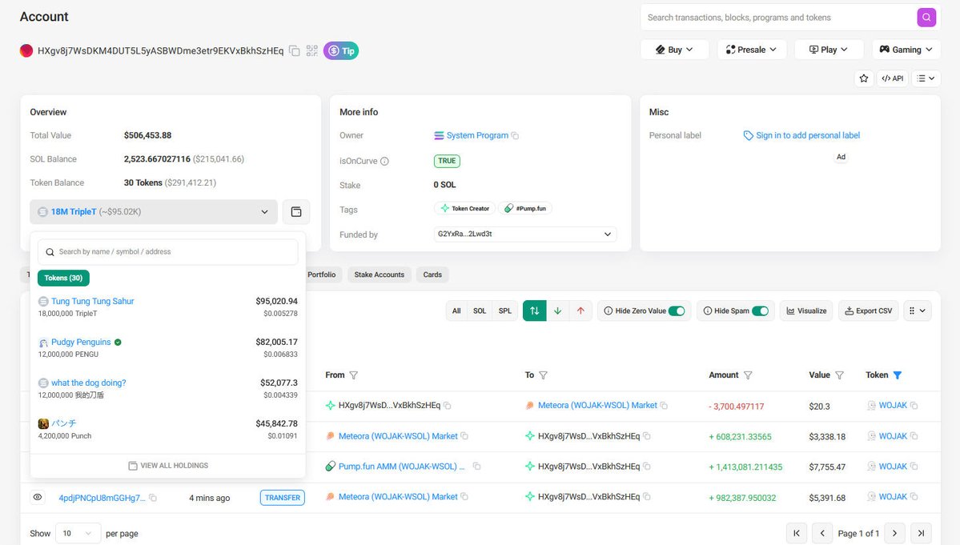
Task: Open Sign in to add personal label
Action: point(807,136)
